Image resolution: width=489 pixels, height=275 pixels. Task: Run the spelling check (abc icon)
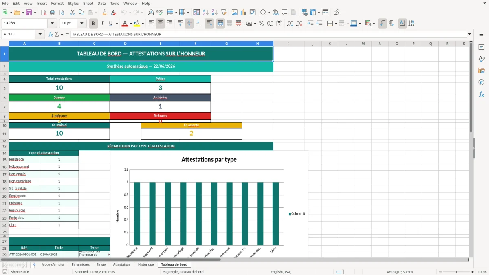coord(159,13)
